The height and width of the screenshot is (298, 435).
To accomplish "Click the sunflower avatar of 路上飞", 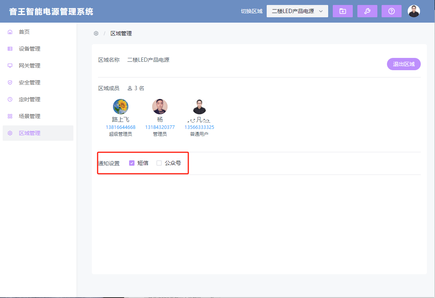I will [120, 107].
